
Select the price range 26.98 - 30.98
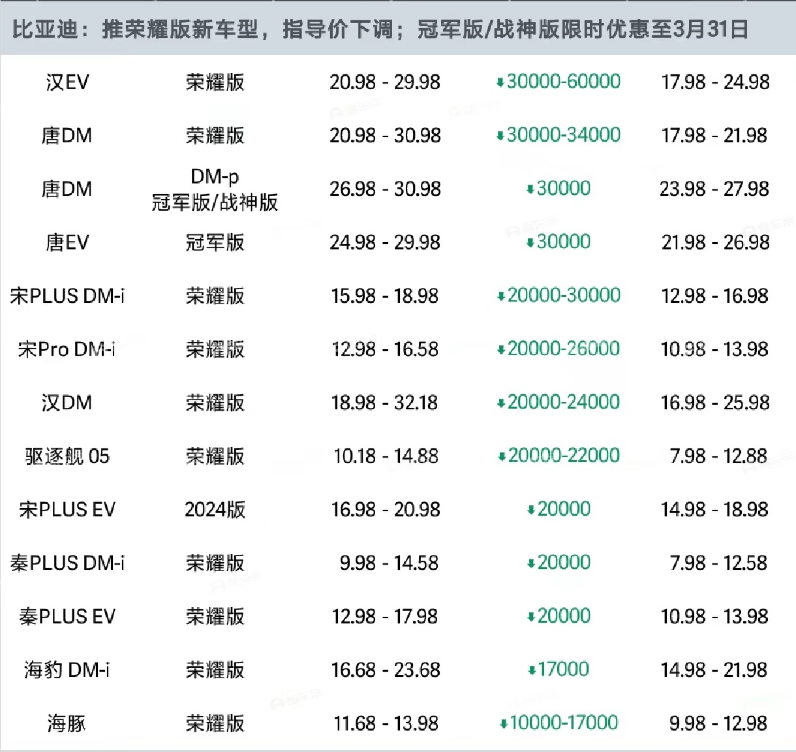click(x=385, y=189)
